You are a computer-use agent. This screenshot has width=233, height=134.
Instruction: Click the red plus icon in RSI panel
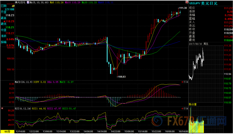tap(182, 109)
